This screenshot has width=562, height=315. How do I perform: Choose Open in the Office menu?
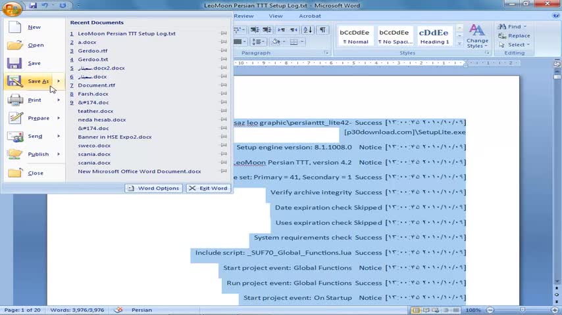click(34, 45)
